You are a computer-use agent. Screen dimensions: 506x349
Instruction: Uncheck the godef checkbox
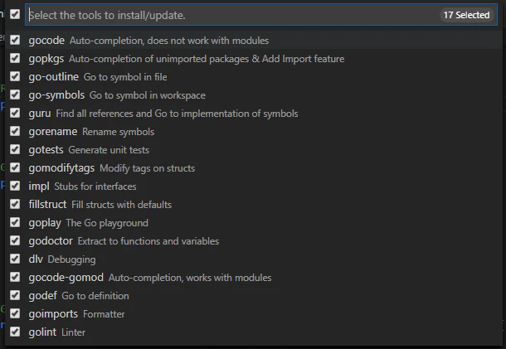coord(15,295)
